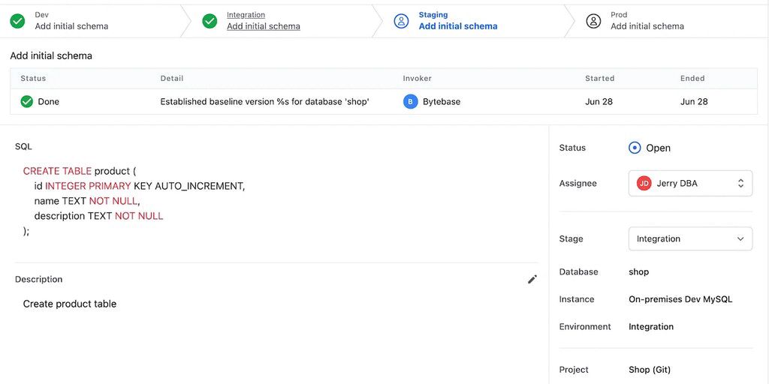Click the Done status checkmark icon
This screenshot has width=769, height=384.
click(x=27, y=101)
